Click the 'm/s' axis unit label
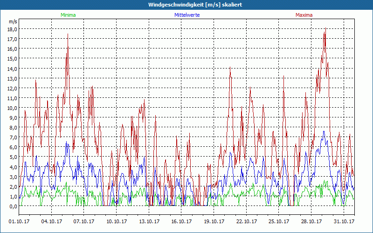The width and height of the screenshot is (373, 233). coord(13,21)
